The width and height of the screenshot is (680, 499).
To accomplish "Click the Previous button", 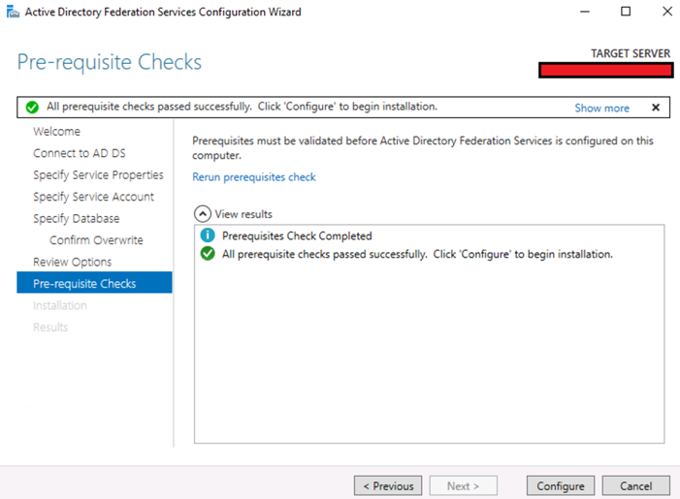I will pos(388,486).
